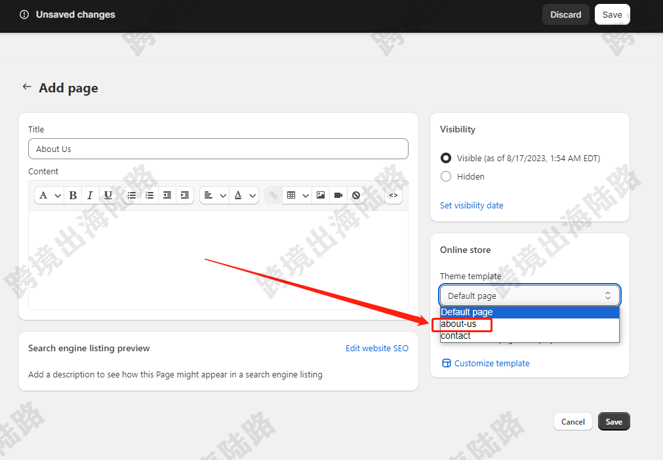This screenshot has height=460, width=663.
Task: Choose contact from template list
Action: [530, 335]
